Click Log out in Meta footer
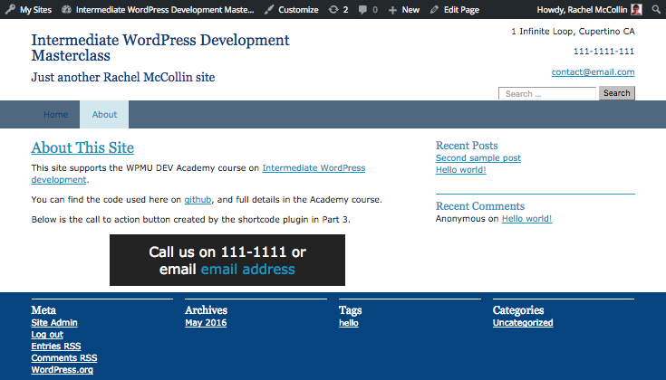The image size is (666, 380). click(x=47, y=335)
